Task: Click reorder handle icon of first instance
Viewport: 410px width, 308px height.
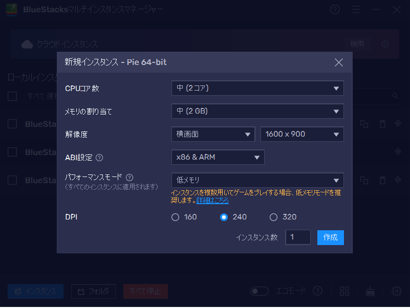Action: [398, 124]
